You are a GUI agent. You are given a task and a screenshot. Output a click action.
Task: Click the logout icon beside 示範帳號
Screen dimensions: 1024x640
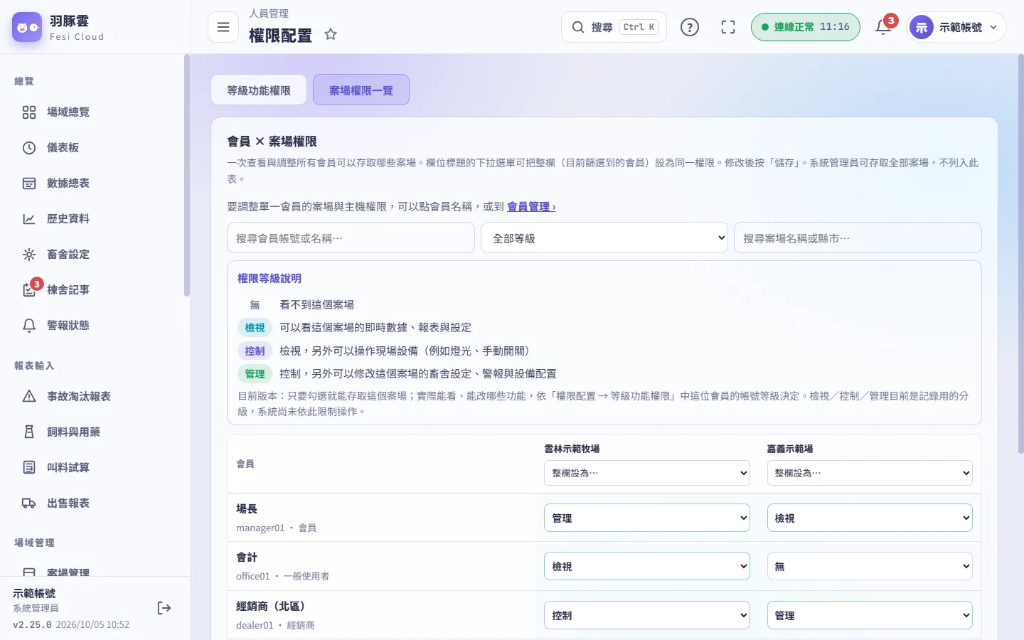[x=164, y=608]
